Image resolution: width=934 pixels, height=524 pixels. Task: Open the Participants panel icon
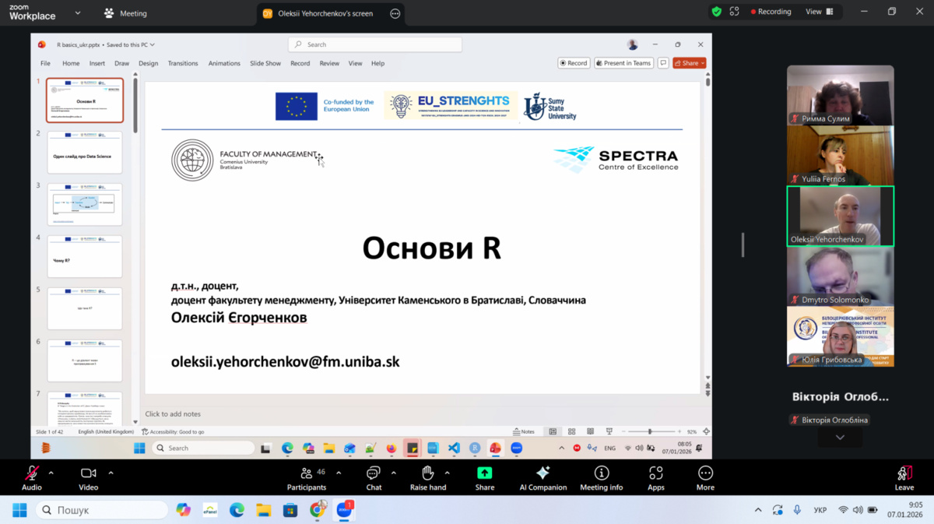(x=306, y=473)
